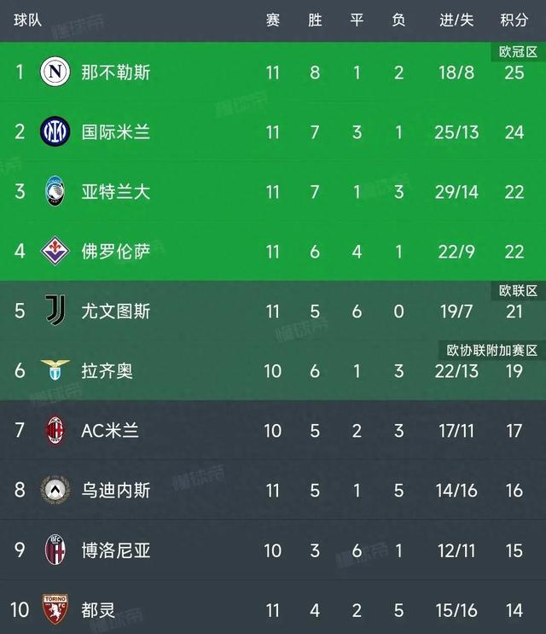
Task: Open the 国际米兰 team name link
Action: tap(115, 131)
